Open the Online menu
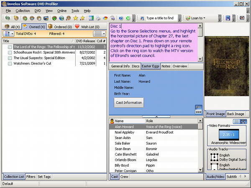Viewport: 251px width, 188px height. (62, 11)
